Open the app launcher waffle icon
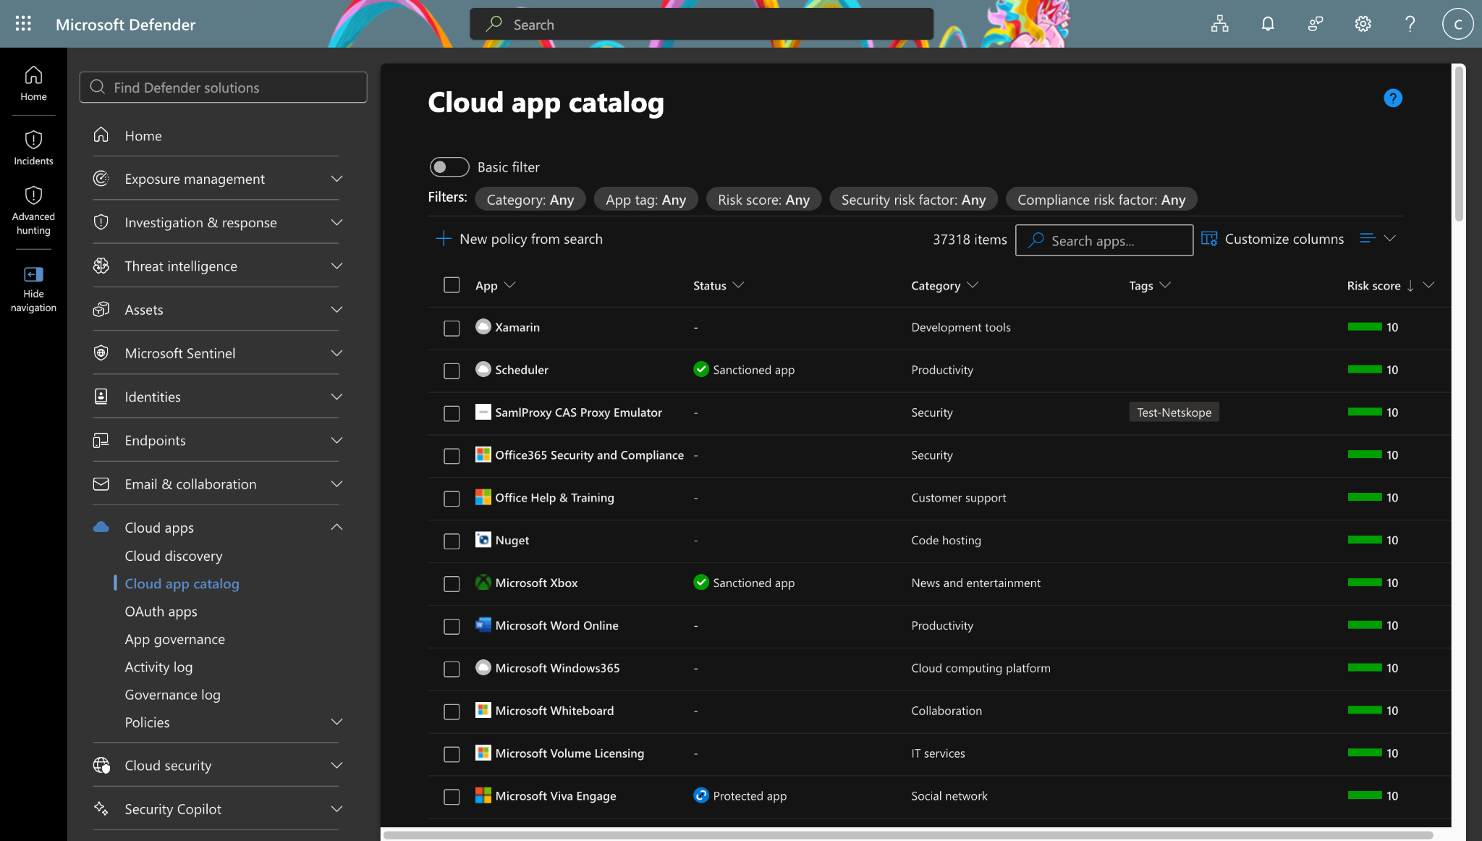Screen dimensions: 1482x841 [x=23, y=24]
